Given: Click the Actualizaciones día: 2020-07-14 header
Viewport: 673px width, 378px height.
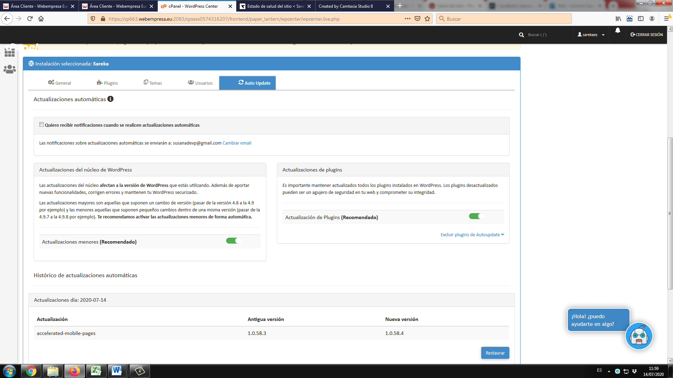Looking at the screenshot, I should (x=271, y=300).
